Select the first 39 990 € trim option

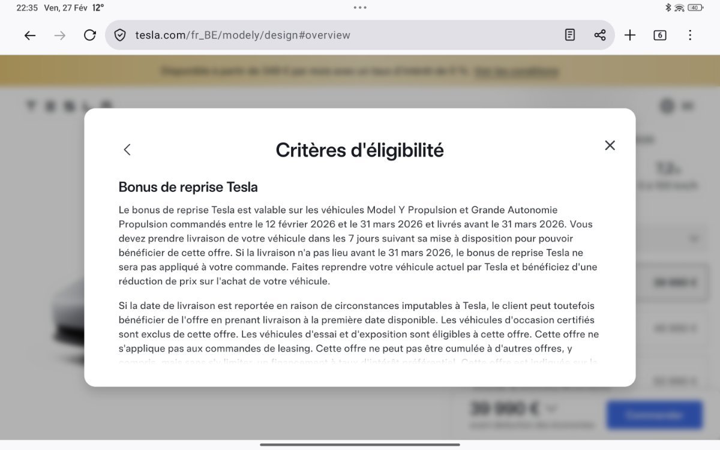coord(675,283)
